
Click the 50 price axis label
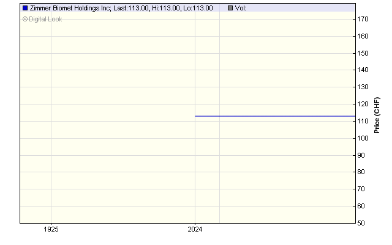point(361,223)
